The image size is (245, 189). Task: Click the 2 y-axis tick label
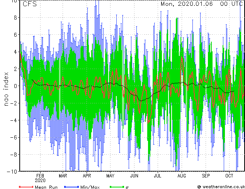(15, 69)
